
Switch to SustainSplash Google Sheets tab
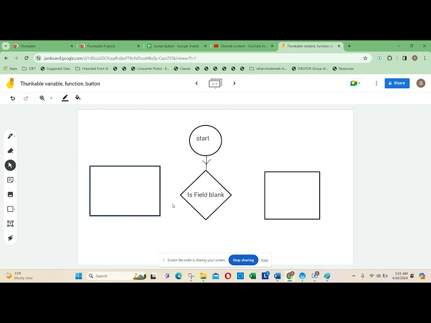(176, 46)
